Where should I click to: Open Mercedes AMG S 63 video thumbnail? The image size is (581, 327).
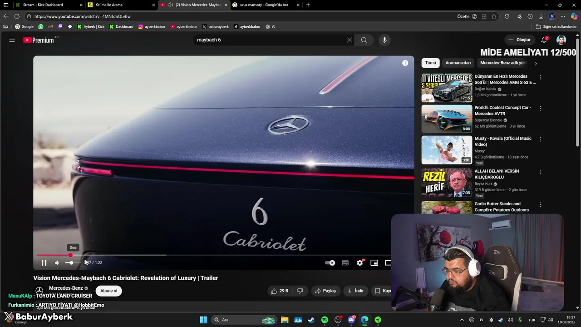[x=447, y=88]
